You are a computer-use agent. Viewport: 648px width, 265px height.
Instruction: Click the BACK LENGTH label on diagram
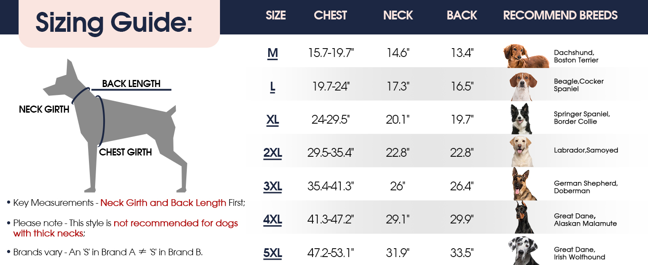click(x=131, y=83)
